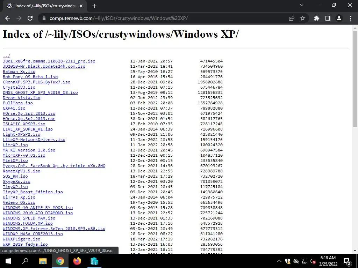Click the crossed-out cloud tray icon
This screenshot has width=358, height=268.
(296, 261)
